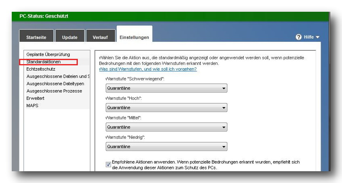Open Warnstufe Mittel action dropdown
The image size is (342, 183).
coord(167,127)
